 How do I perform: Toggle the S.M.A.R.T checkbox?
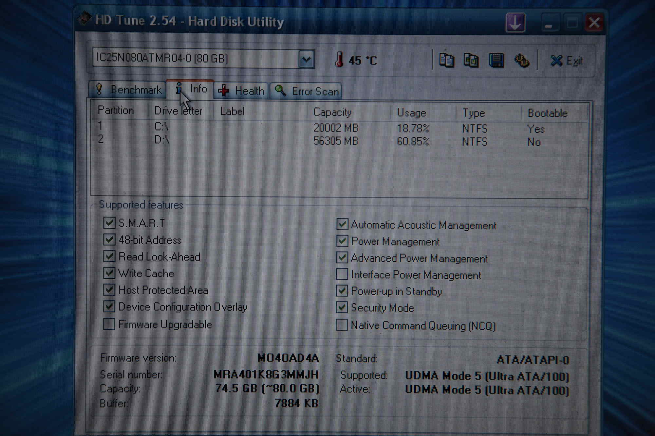click(109, 223)
